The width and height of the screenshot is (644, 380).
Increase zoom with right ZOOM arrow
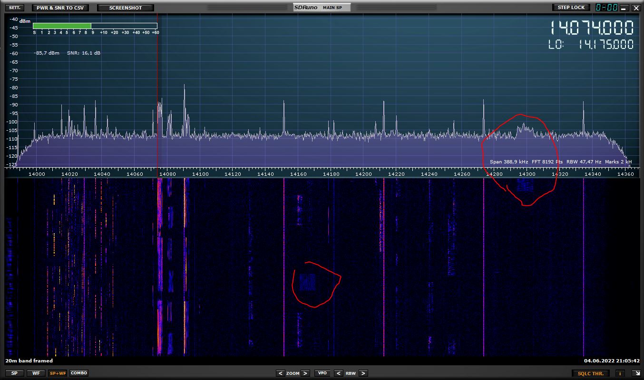(x=305, y=373)
